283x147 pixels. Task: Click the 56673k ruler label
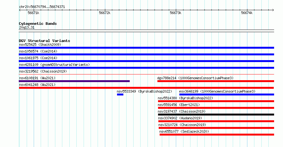pyautogui.click(x=176, y=13)
